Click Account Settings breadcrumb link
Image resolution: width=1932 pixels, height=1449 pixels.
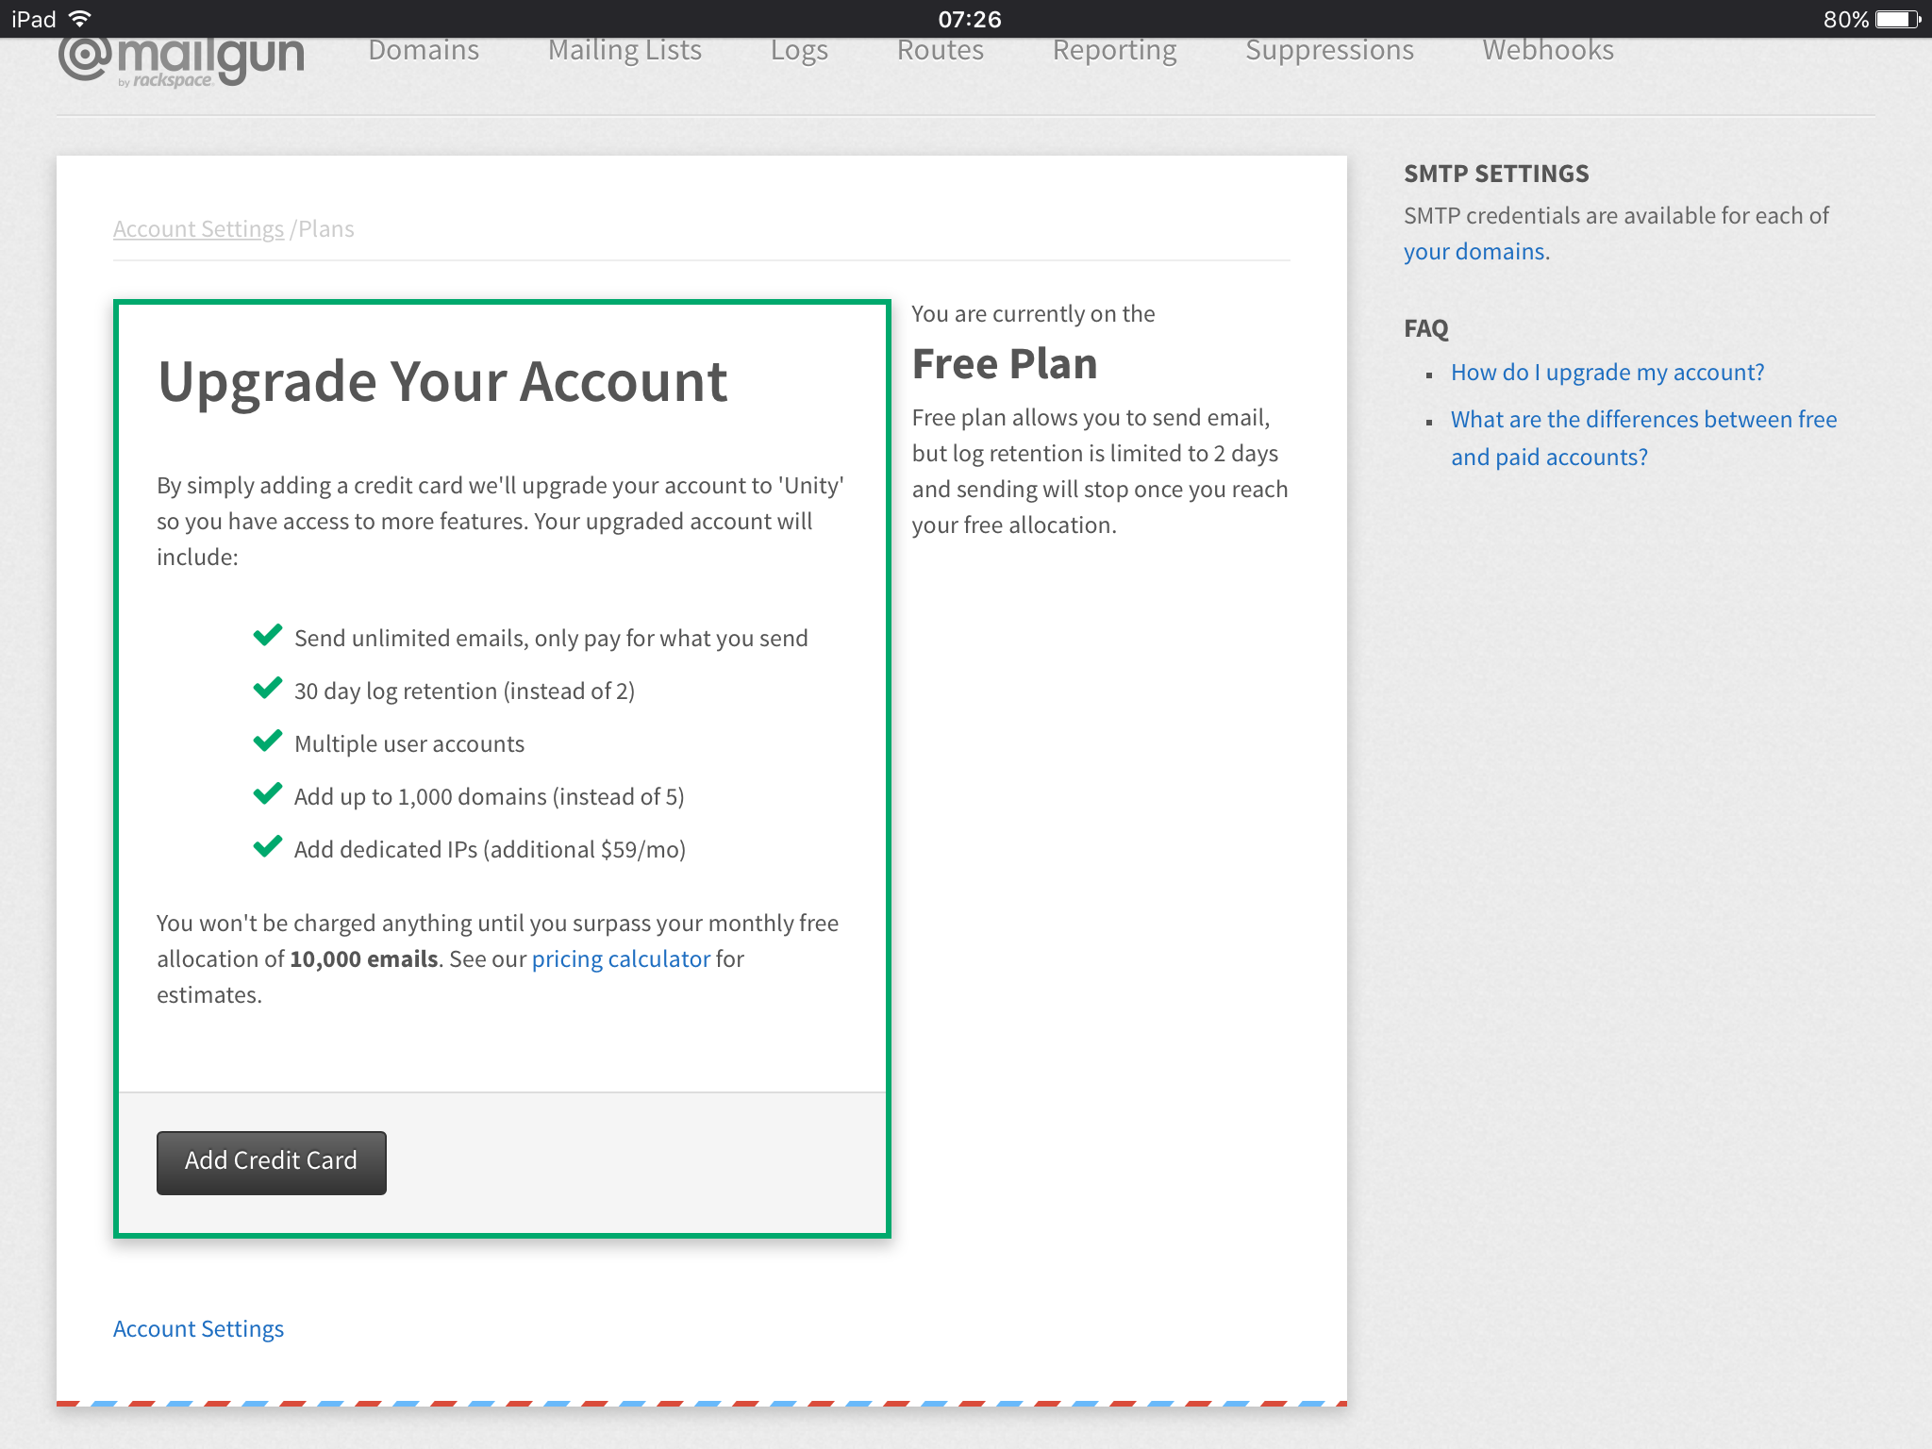[198, 229]
